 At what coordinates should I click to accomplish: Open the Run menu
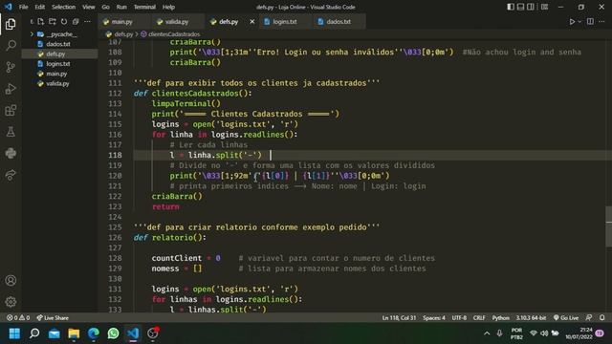pyautogui.click(x=121, y=7)
